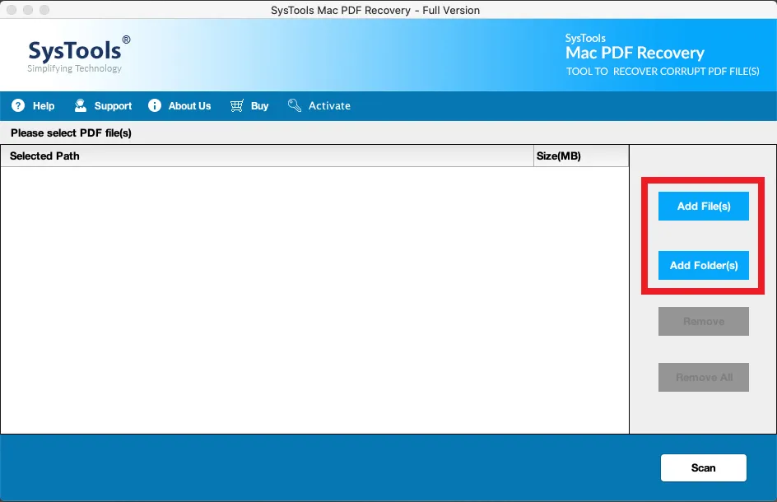Click the Size(MB) column header
The height and width of the screenshot is (502, 777).
click(x=581, y=156)
